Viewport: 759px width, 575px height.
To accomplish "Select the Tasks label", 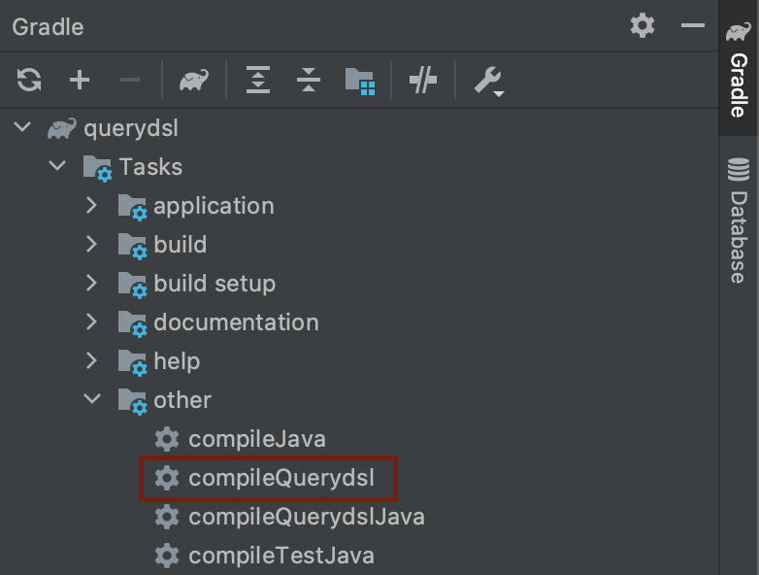I will point(150,167).
